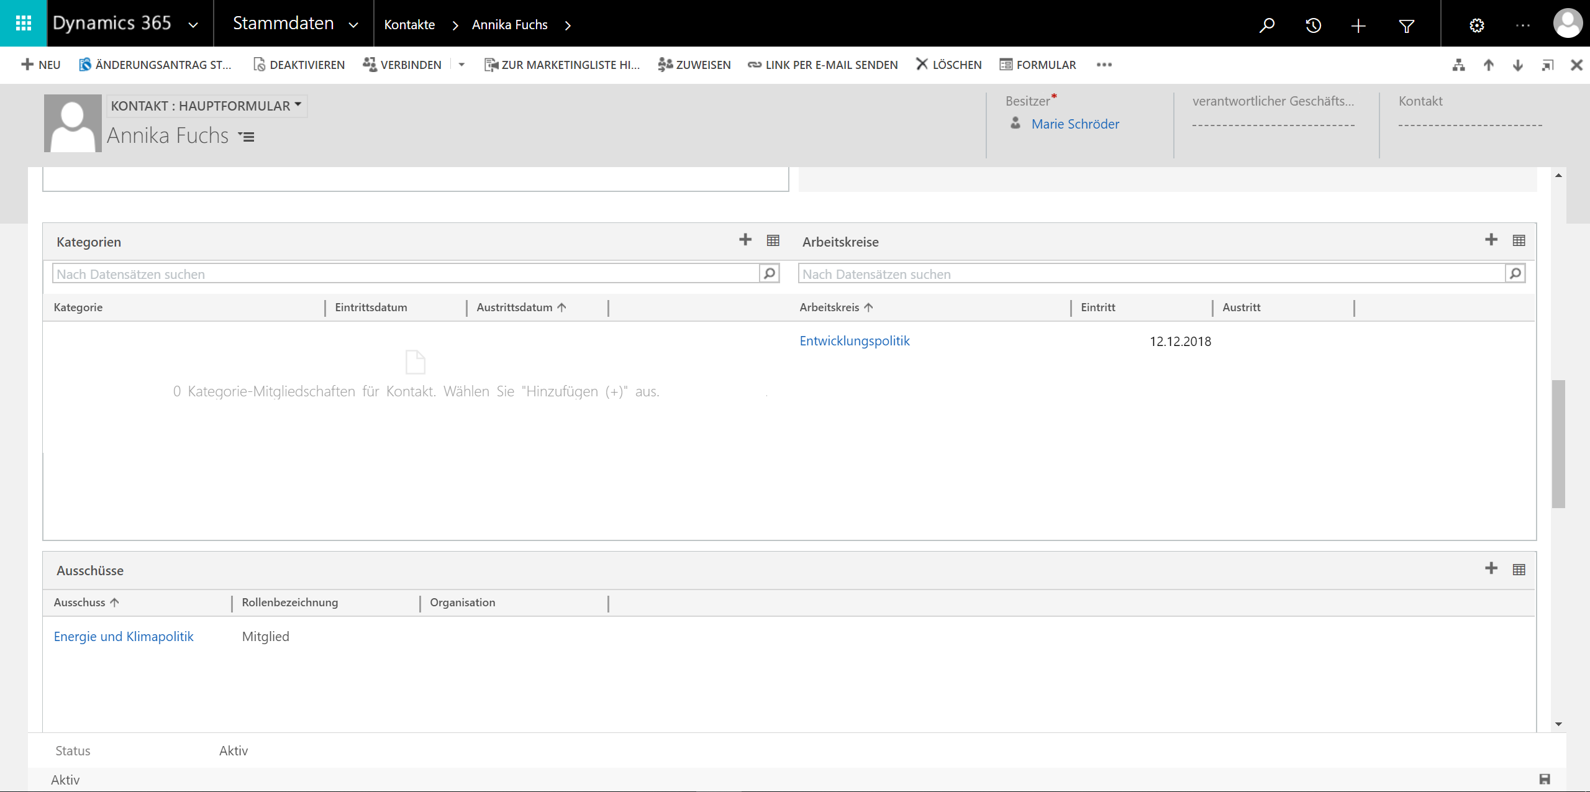Open Entwicklungspolitik Arbeitskreis link

point(855,341)
